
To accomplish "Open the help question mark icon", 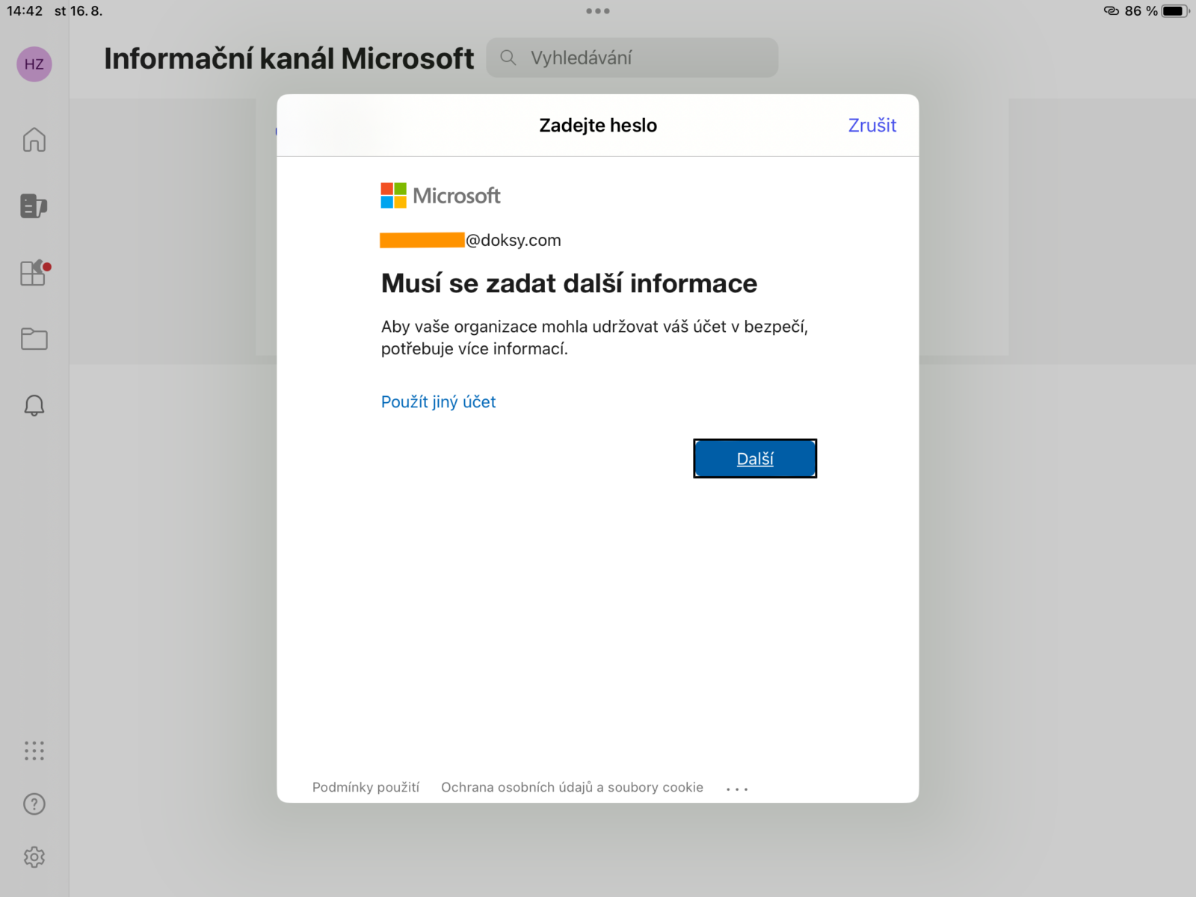I will (x=34, y=804).
